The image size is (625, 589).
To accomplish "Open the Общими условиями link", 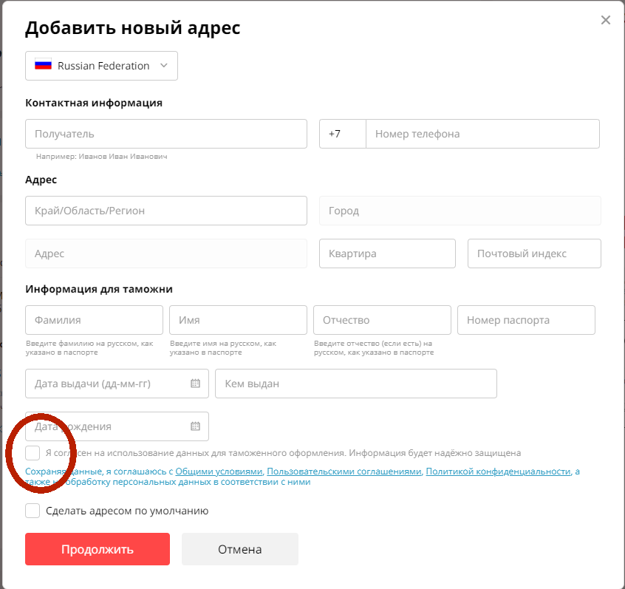I will (219, 471).
